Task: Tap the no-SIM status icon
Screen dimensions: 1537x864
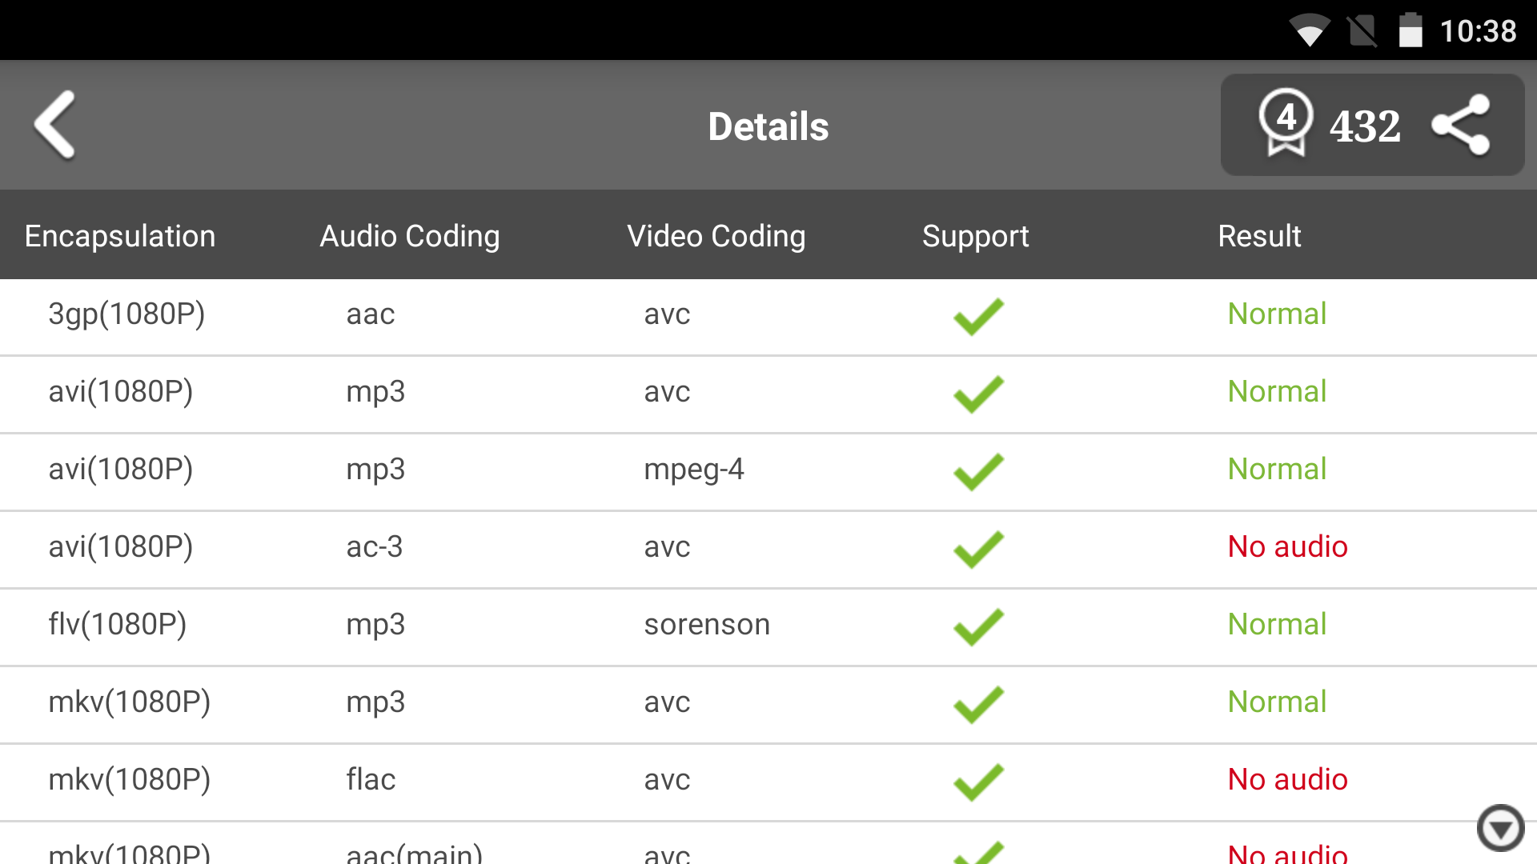Action: tap(1362, 31)
